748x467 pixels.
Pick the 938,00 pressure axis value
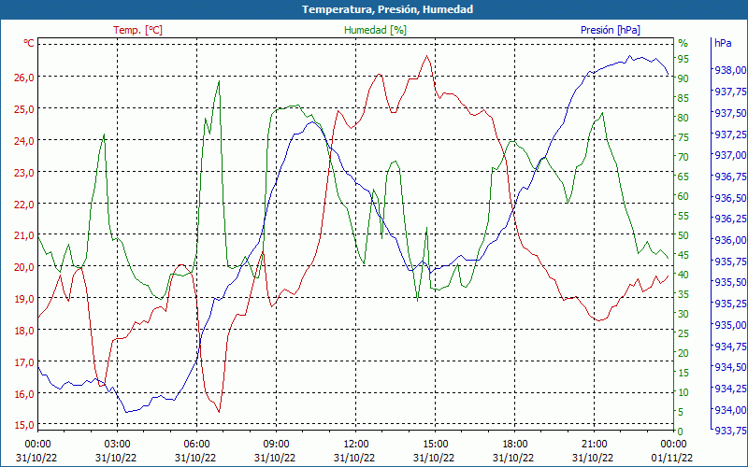pyautogui.click(x=730, y=70)
